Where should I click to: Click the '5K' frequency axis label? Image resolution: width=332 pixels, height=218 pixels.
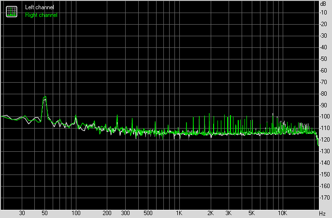[x=251, y=213]
